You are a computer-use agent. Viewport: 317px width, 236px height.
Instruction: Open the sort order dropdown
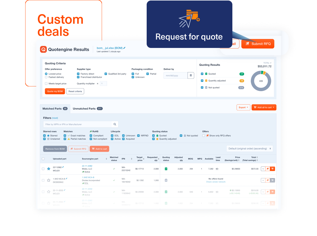tap(249, 149)
